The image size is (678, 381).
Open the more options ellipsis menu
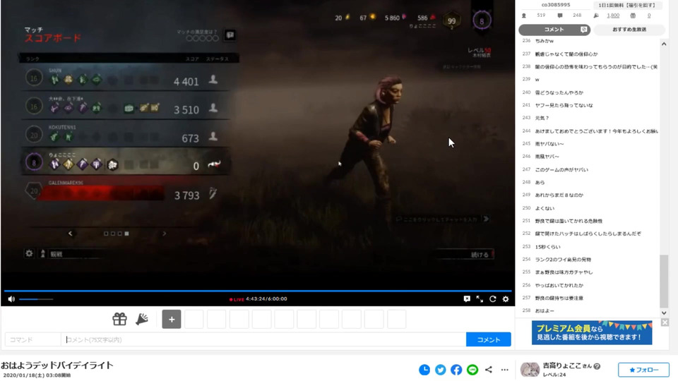[504, 370]
